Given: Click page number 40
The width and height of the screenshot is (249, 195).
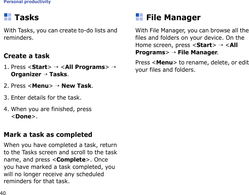Looking at the screenshot, I should tap(3, 192).
